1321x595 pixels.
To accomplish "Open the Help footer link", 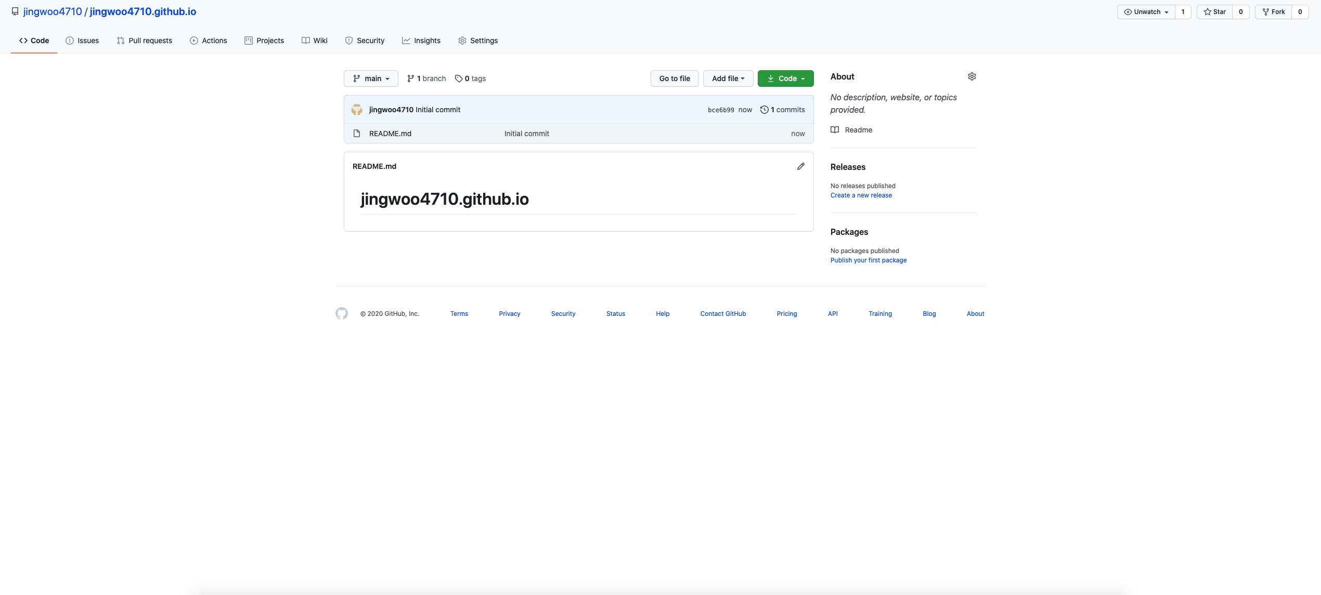I will [x=663, y=314].
